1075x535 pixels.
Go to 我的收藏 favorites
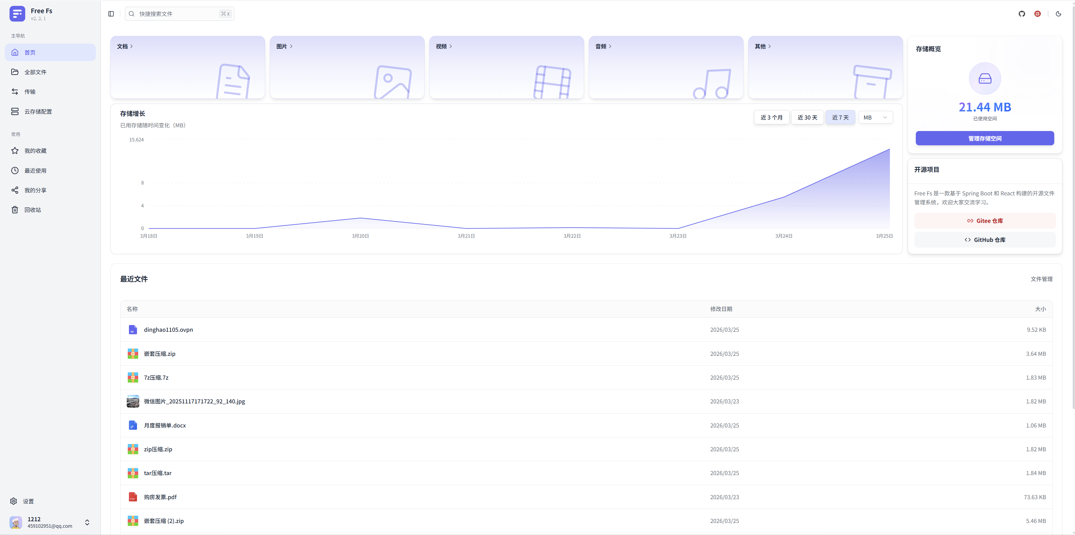click(35, 151)
